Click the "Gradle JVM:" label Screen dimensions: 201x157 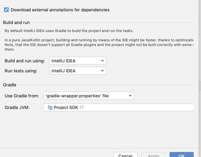tap(17, 107)
